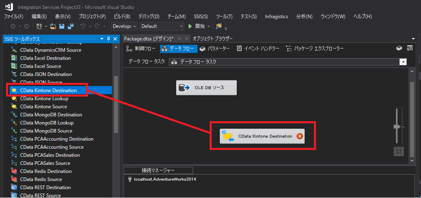Click the Redo arrow icon
The height and width of the screenshot is (198, 421).
coord(97,26)
